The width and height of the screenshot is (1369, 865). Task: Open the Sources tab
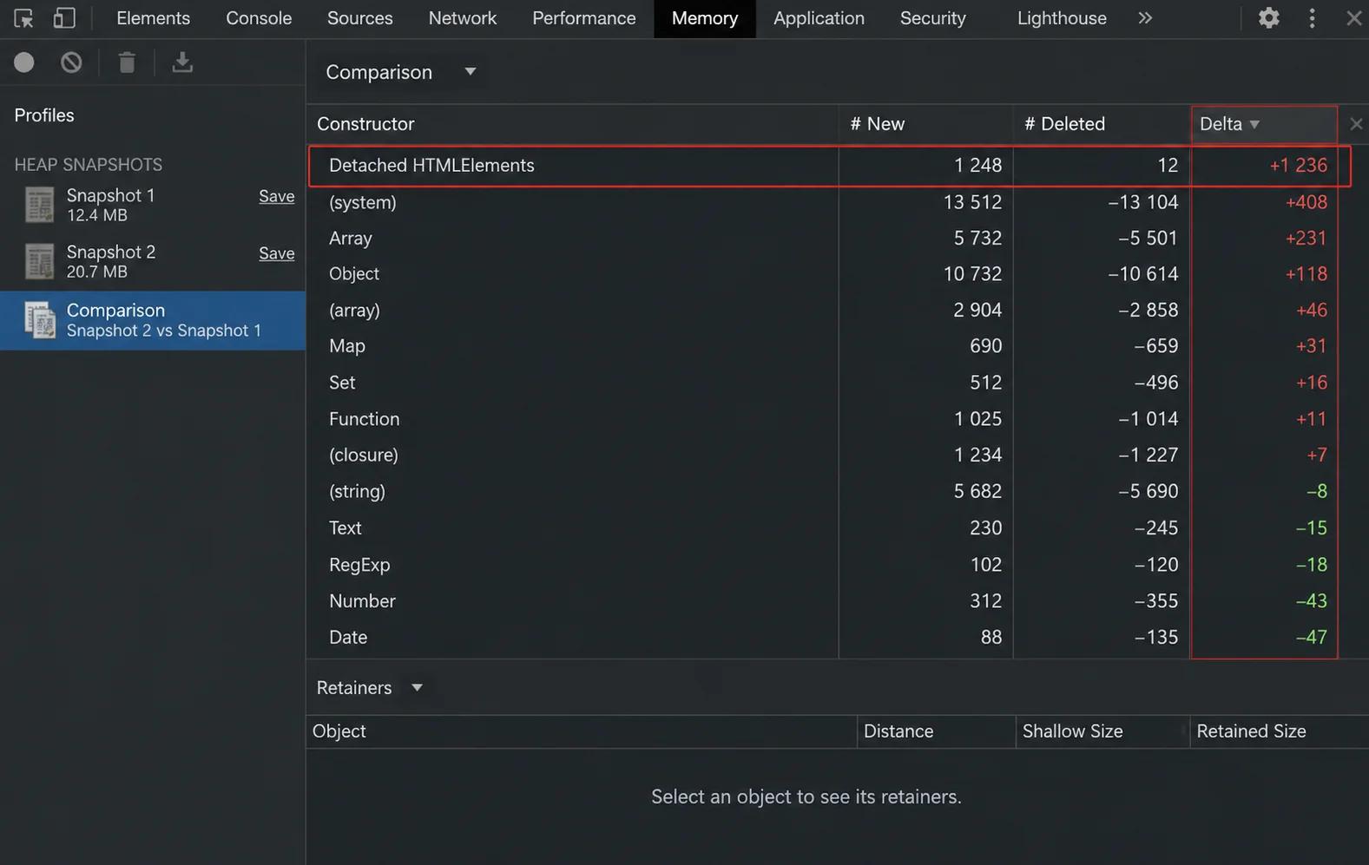tap(359, 18)
